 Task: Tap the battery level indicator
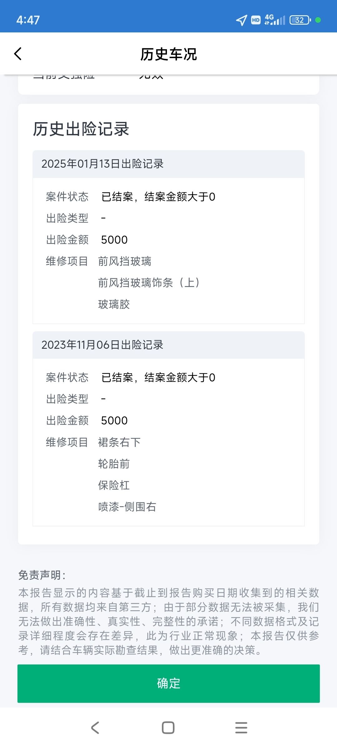(x=300, y=20)
